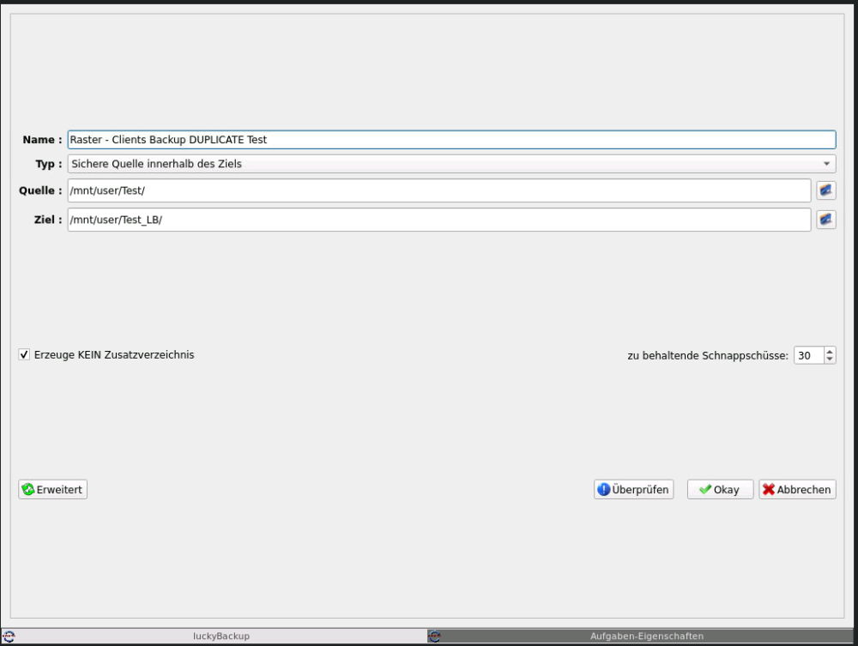Click the browse icon beside the Ziel field
This screenshot has width=858, height=646.
point(825,220)
